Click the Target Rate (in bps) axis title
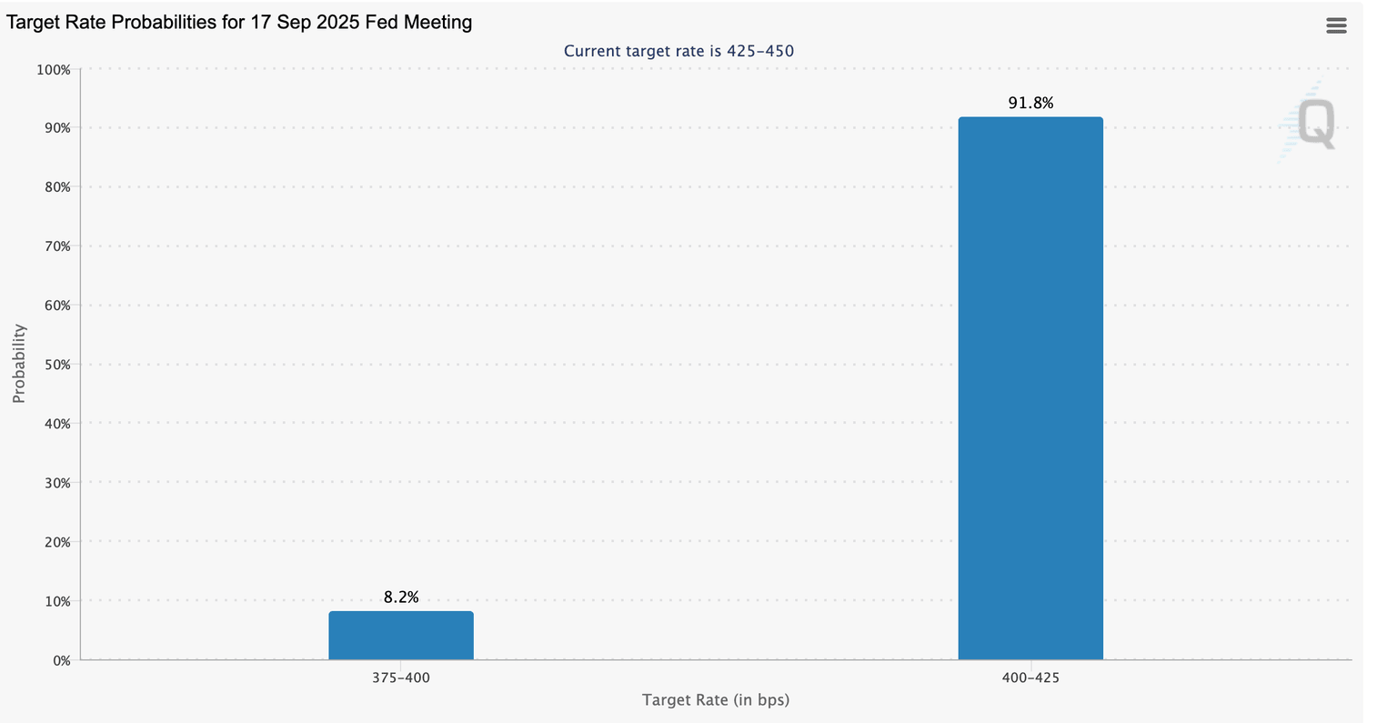The height and width of the screenshot is (723, 1397). (716, 699)
